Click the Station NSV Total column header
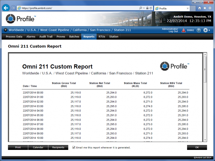Viewport: 215px width, 161px height. point(171,84)
